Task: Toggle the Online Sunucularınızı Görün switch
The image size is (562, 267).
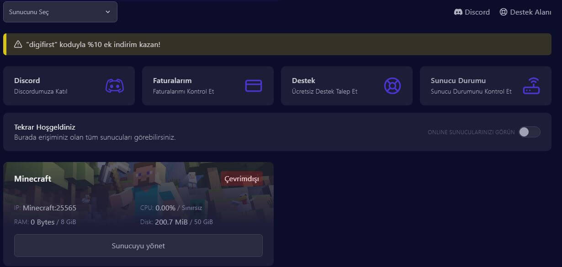Action: 530,132
